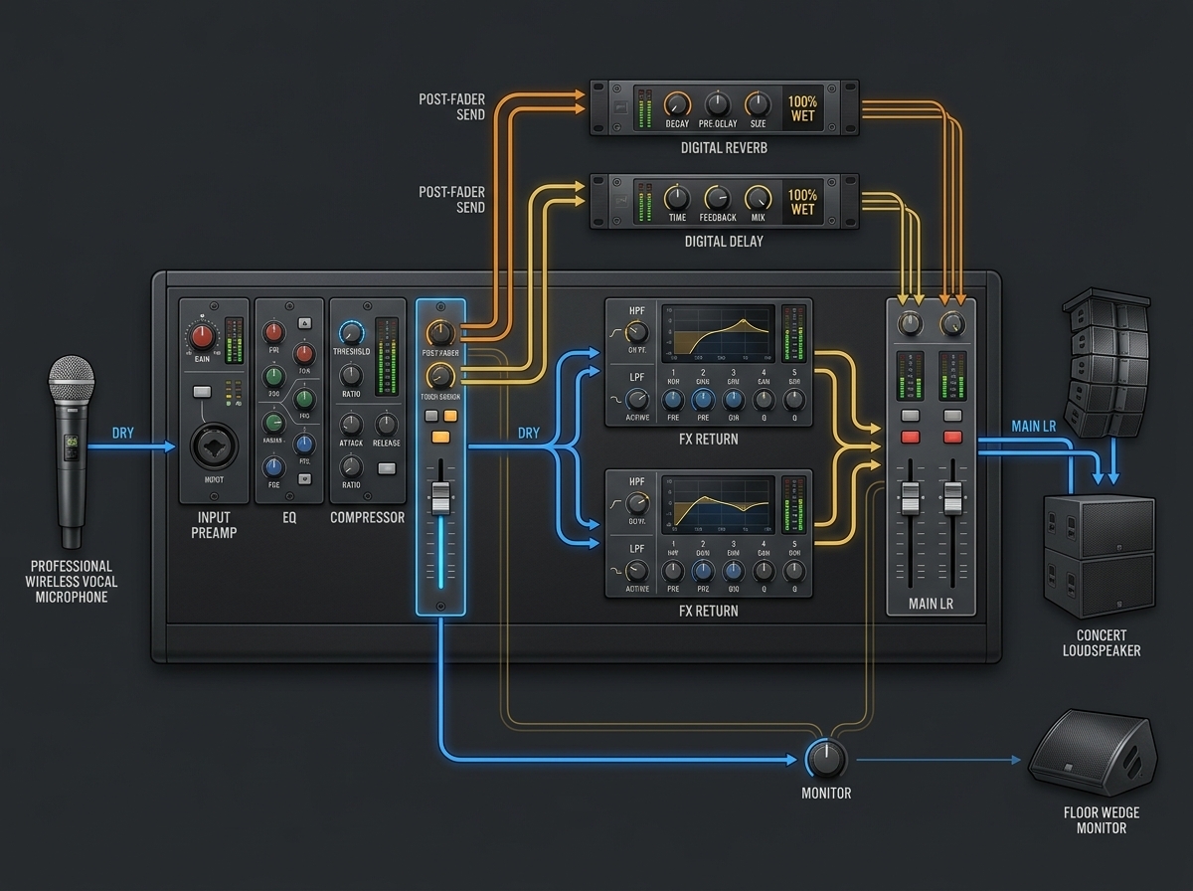The image size is (1193, 891).
Task: Click the subwoofer cabinet above Concert Loudspeaker label
Action: 1100,555
